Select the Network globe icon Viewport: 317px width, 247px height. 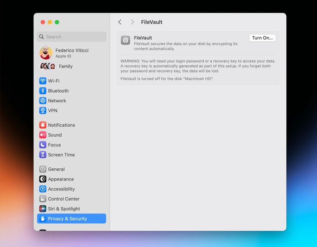click(43, 101)
